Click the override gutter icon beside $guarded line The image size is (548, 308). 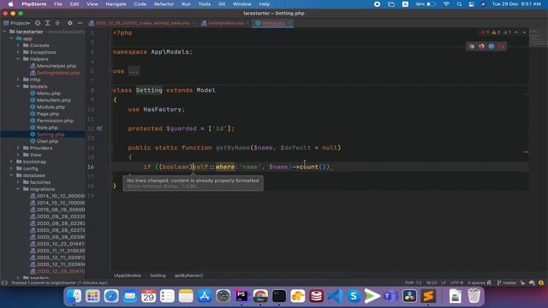[x=99, y=128]
